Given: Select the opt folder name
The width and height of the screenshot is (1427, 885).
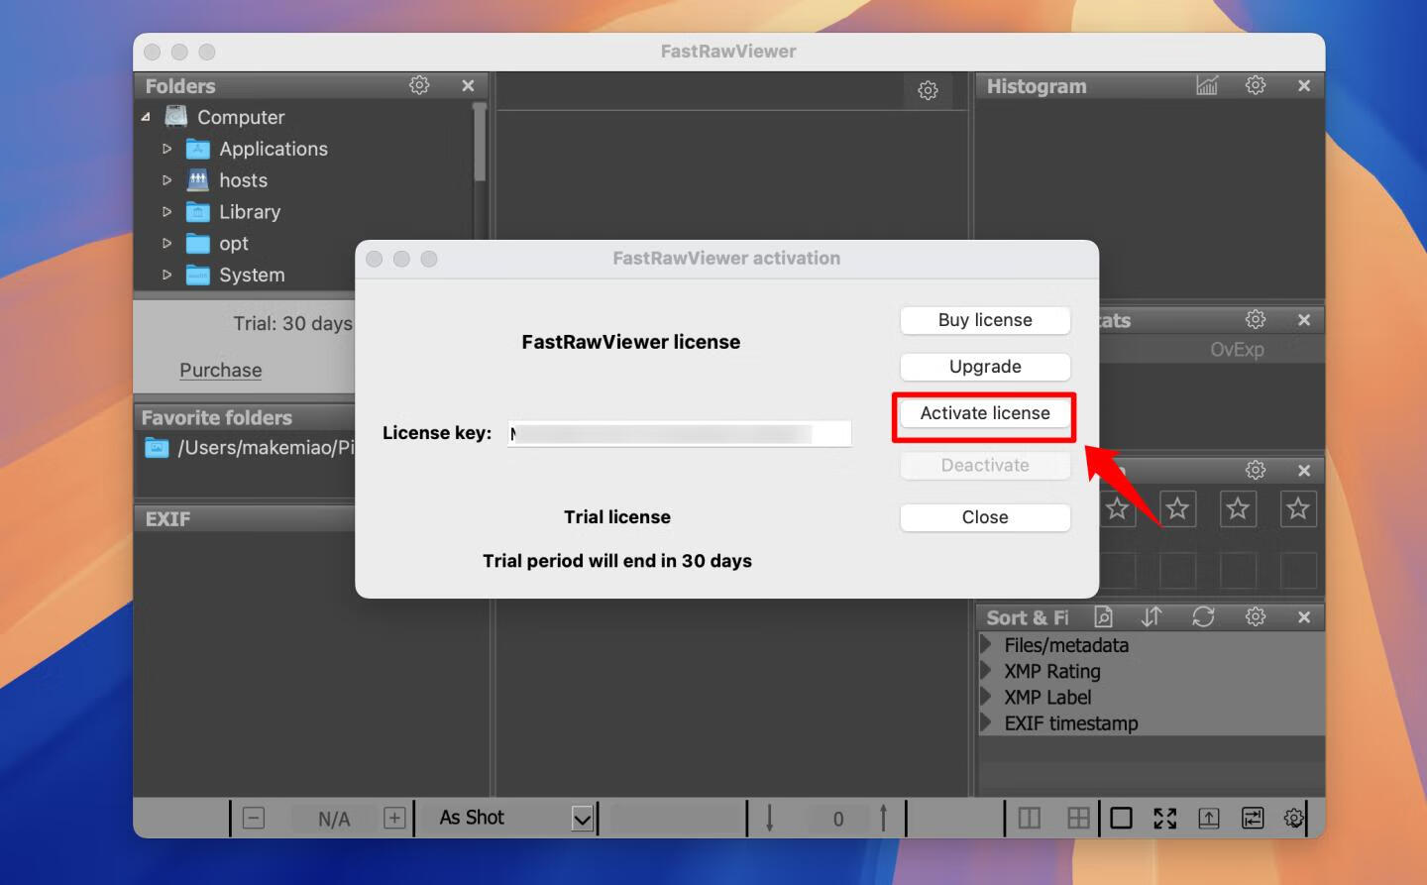Looking at the screenshot, I should click(234, 243).
